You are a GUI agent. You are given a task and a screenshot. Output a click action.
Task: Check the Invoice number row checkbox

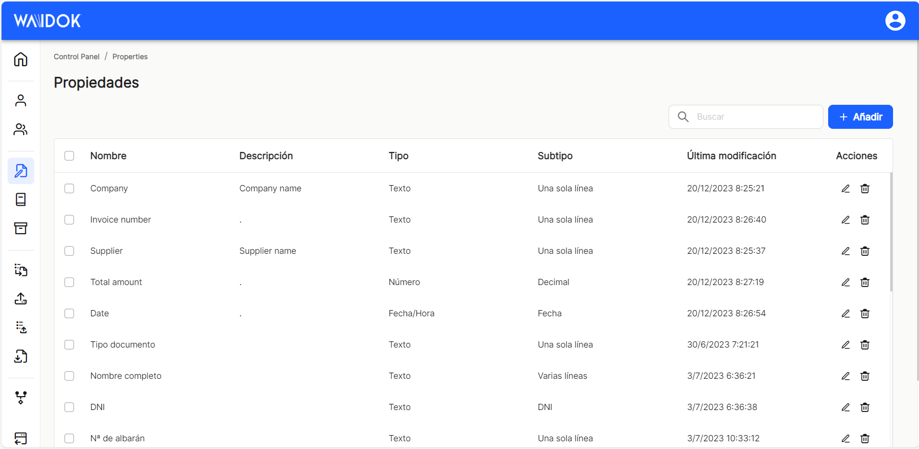coord(69,220)
